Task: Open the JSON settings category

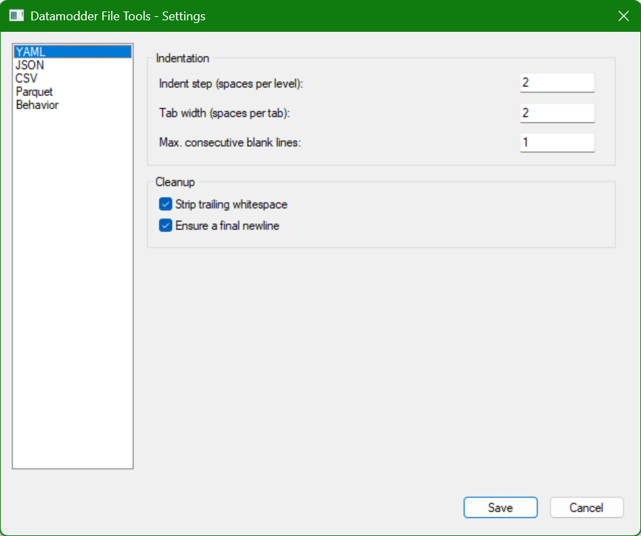Action: pyautogui.click(x=73, y=65)
